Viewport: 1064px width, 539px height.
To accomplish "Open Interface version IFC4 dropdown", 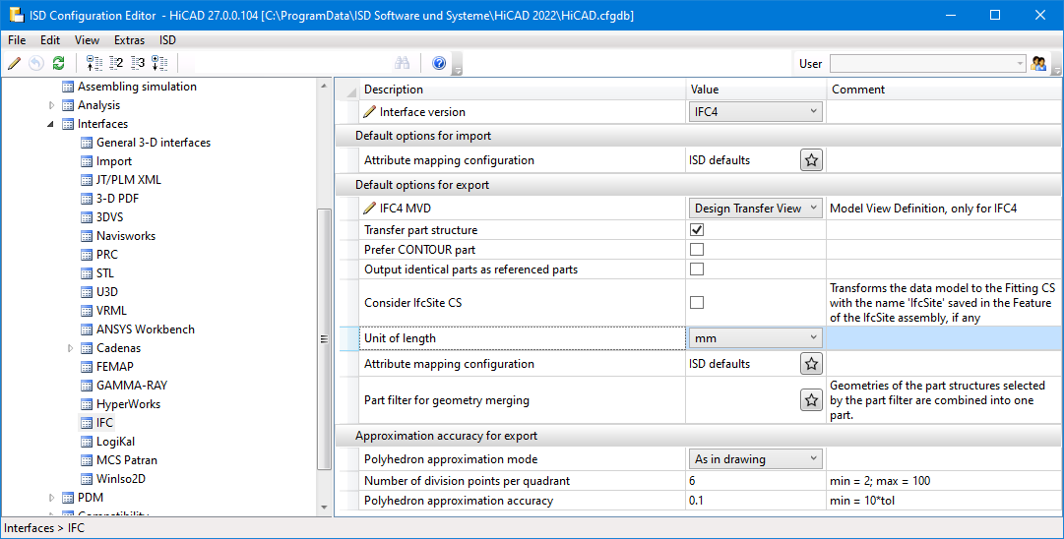I will [756, 112].
